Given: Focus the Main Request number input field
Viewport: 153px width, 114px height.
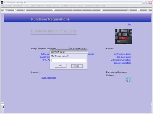Looking at the screenshot, I should coord(69,61).
